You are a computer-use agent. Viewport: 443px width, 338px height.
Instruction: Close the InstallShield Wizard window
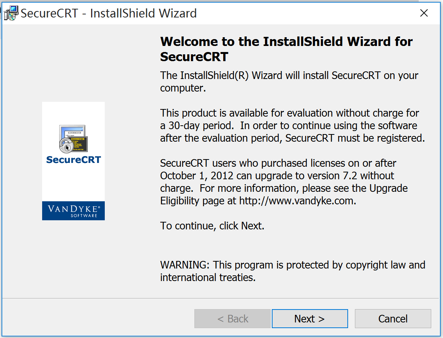pyautogui.click(x=424, y=13)
